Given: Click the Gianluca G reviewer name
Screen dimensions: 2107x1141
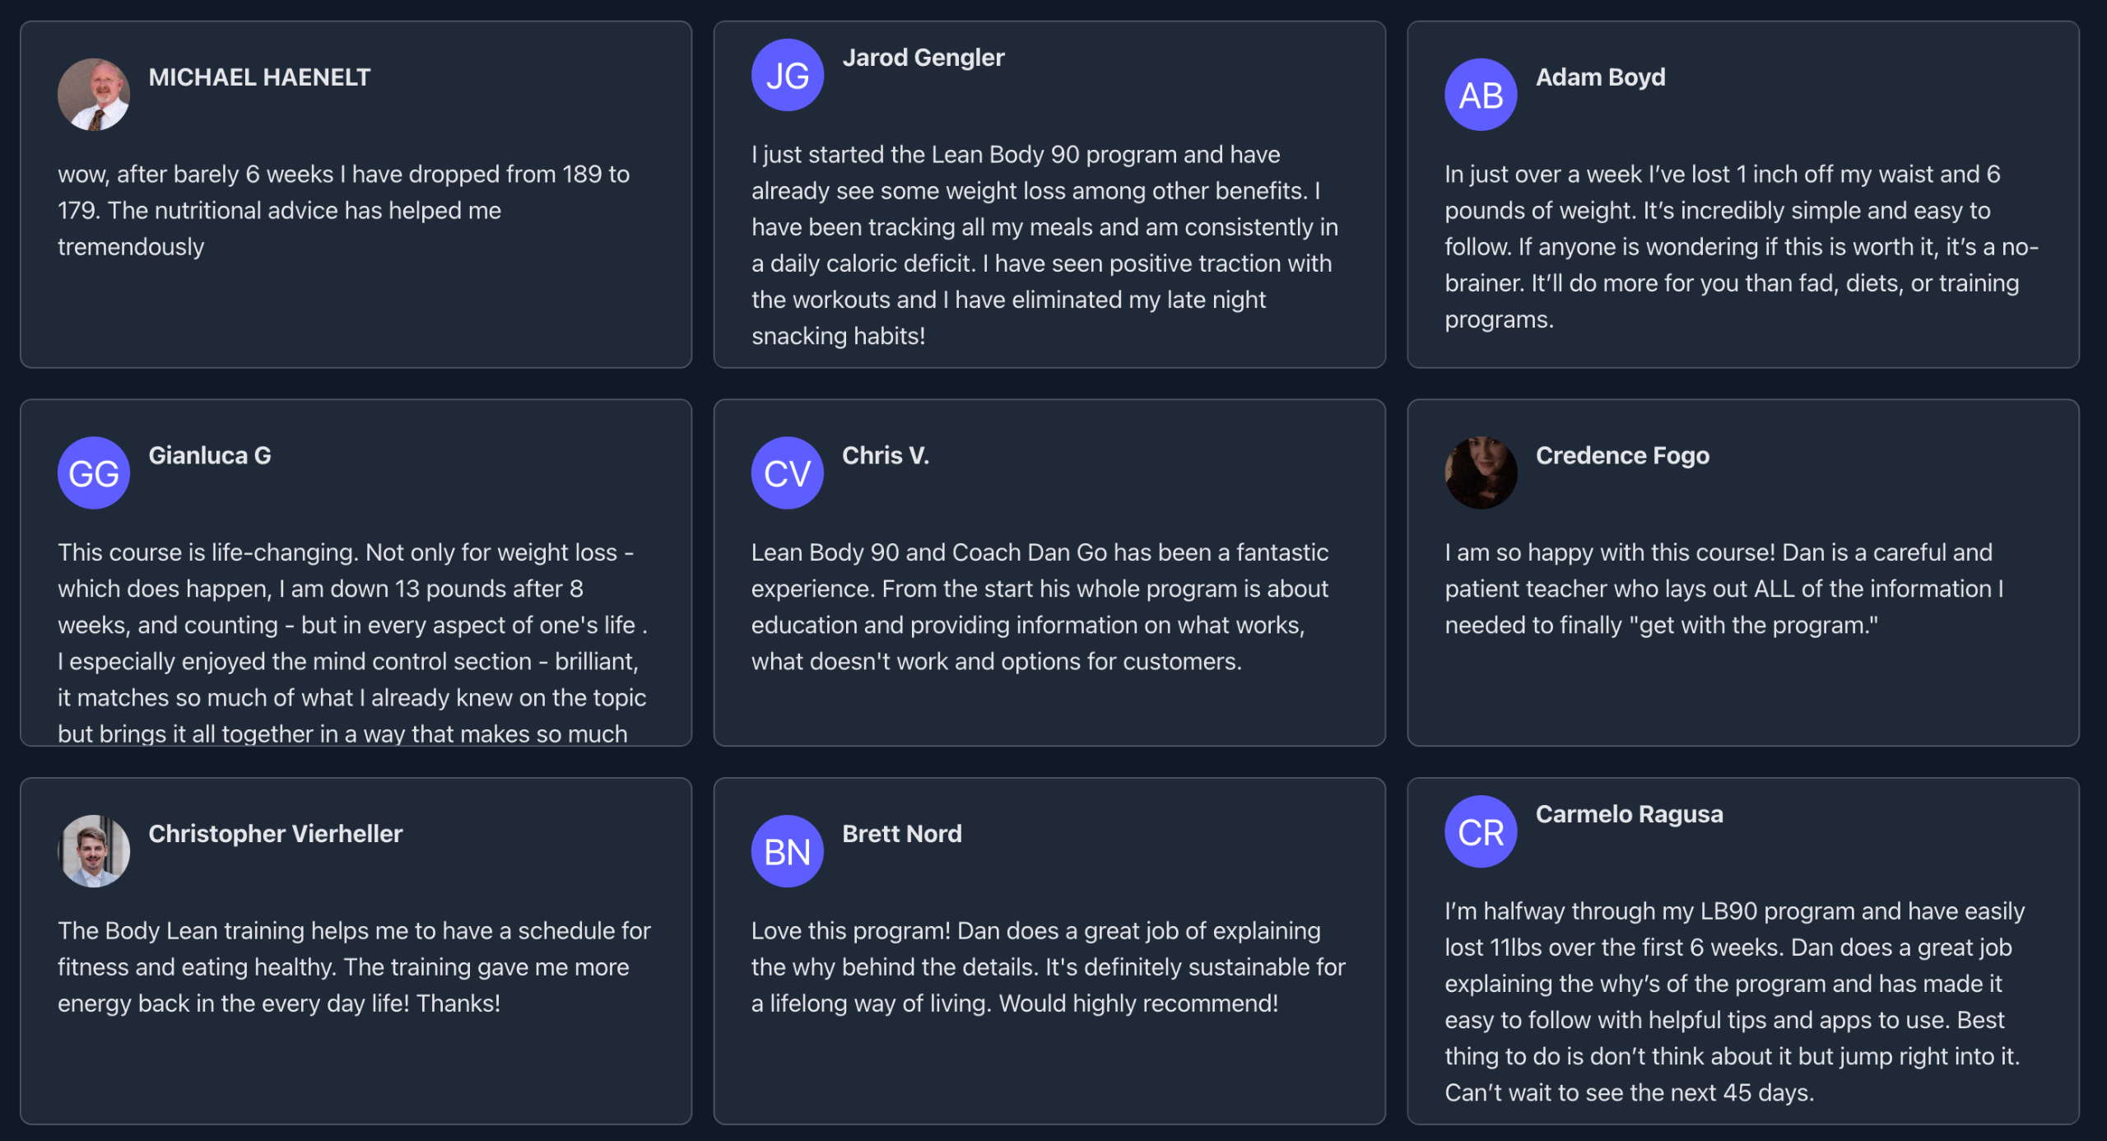Looking at the screenshot, I should 209,455.
